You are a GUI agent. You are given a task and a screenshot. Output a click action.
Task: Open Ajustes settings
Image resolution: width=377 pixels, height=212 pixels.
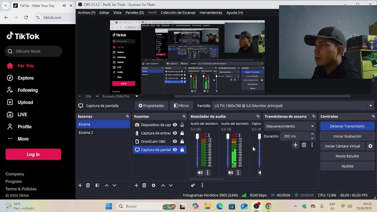[347, 166]
